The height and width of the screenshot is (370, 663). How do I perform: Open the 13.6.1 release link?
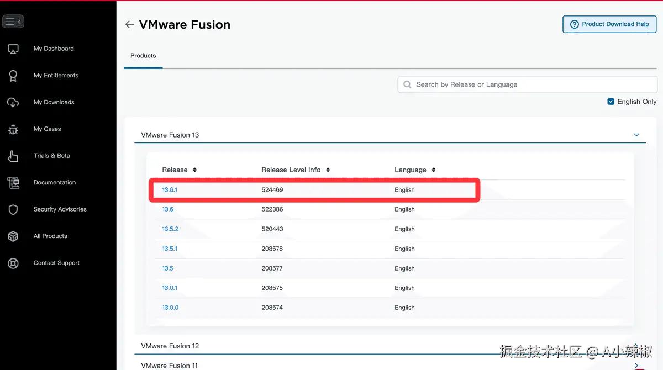170,190
